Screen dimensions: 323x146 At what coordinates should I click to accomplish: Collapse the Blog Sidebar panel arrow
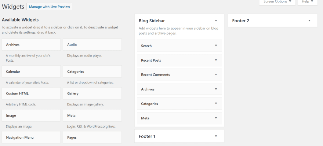[x=216, y=20]
